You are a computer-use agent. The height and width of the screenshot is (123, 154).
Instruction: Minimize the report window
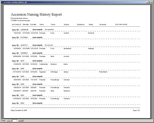tap(147, 2)
